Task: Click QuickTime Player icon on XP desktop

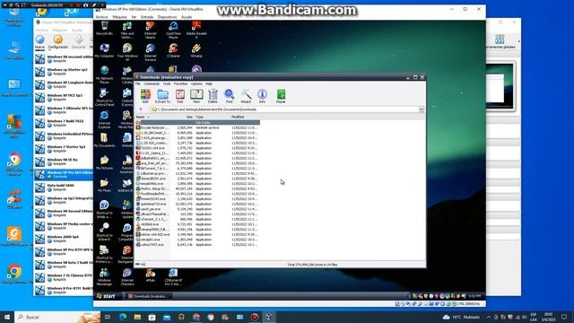Action: 173,30
